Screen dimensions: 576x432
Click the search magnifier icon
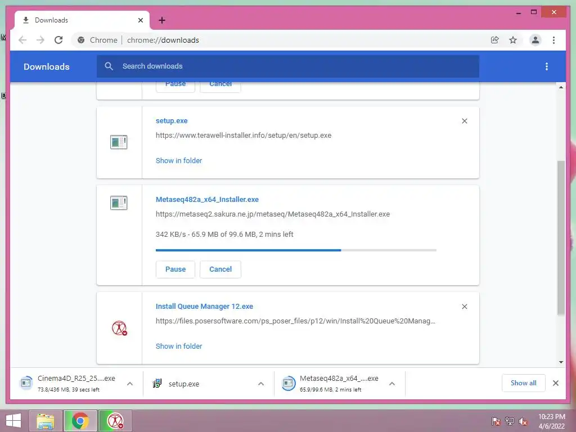tap(109, 66)
